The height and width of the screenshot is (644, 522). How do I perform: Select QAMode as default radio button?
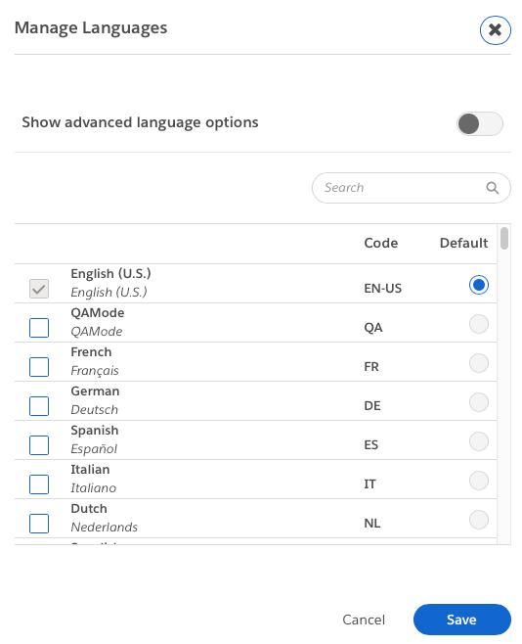coord(479,324)
